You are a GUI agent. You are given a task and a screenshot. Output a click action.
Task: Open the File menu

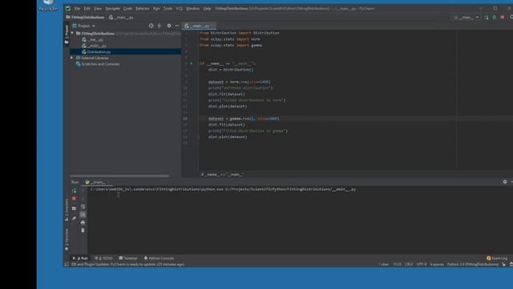[x=77, y=9]
